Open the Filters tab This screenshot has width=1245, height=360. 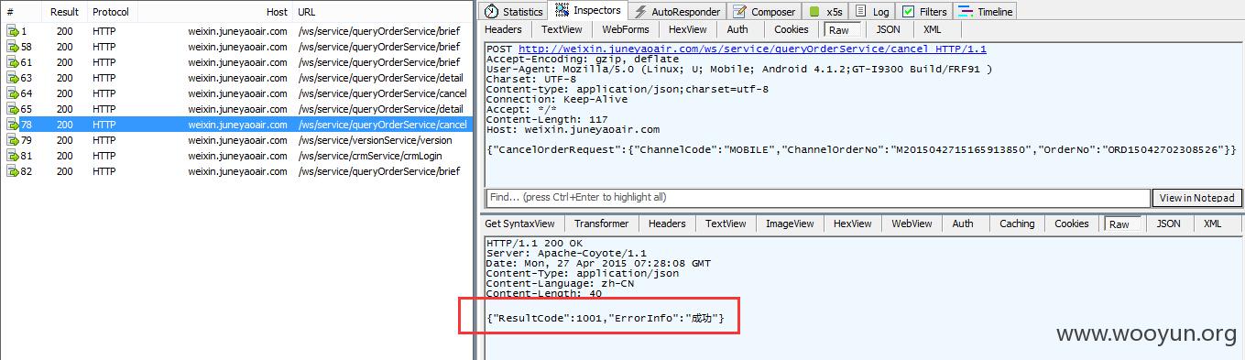pyautogui.click(x=924, y=12)
